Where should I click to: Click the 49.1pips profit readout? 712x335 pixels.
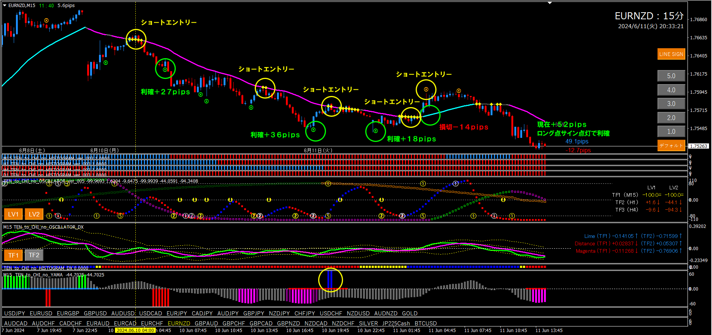pyautogui.click(x=577, y=142)
